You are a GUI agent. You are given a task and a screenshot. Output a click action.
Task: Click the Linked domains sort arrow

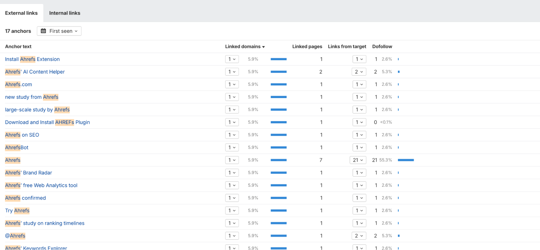point(263,47)
